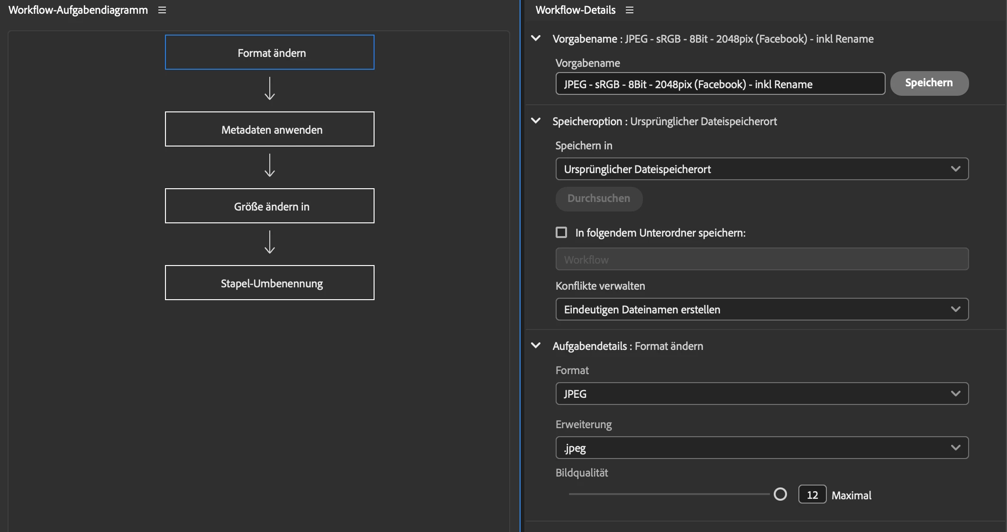1007x532 pixels.
Task: Click the Speichern button
Action: (x=929, y=83)
